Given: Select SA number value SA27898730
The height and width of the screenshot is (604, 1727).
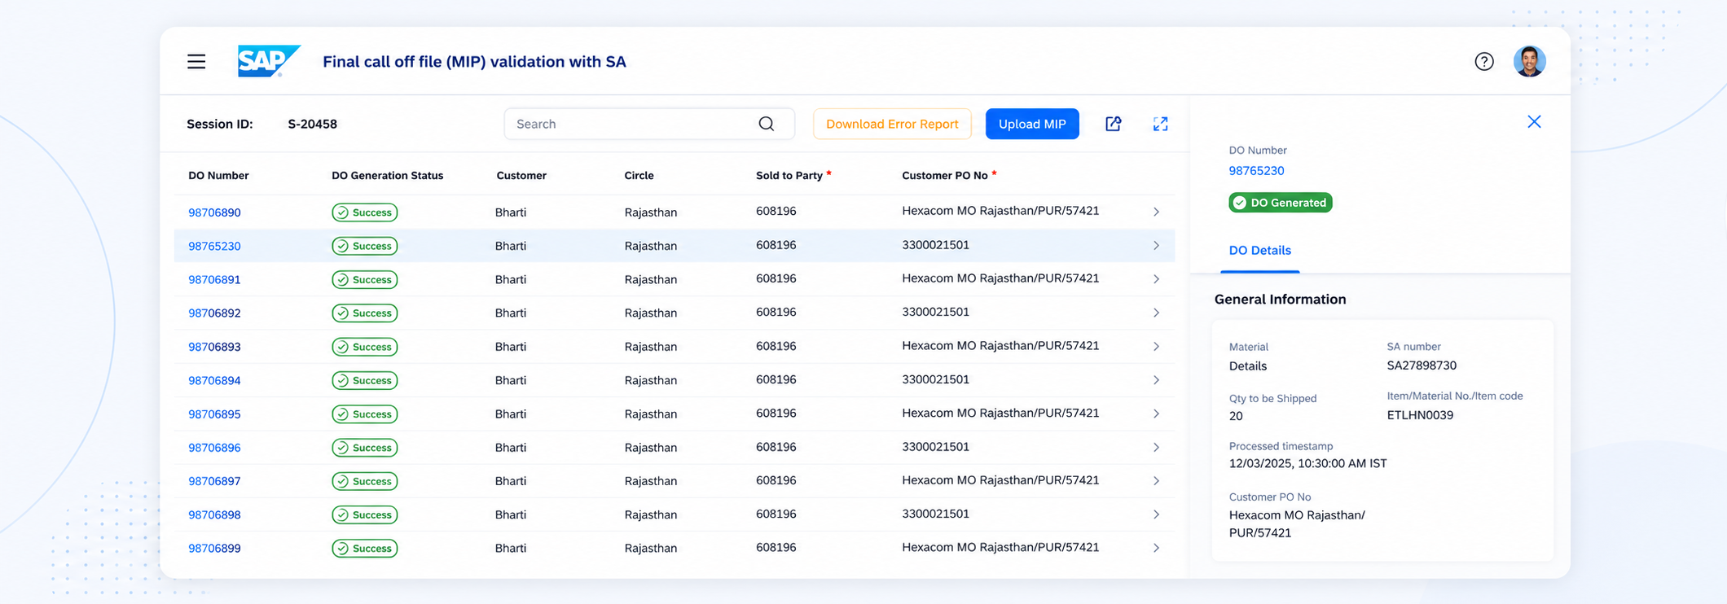Looking at the screenshot, I should (x=1422, y=366).
